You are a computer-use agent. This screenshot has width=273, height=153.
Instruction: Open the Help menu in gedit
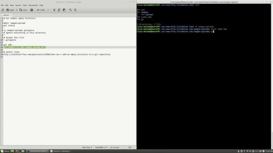tap(41, 6)
